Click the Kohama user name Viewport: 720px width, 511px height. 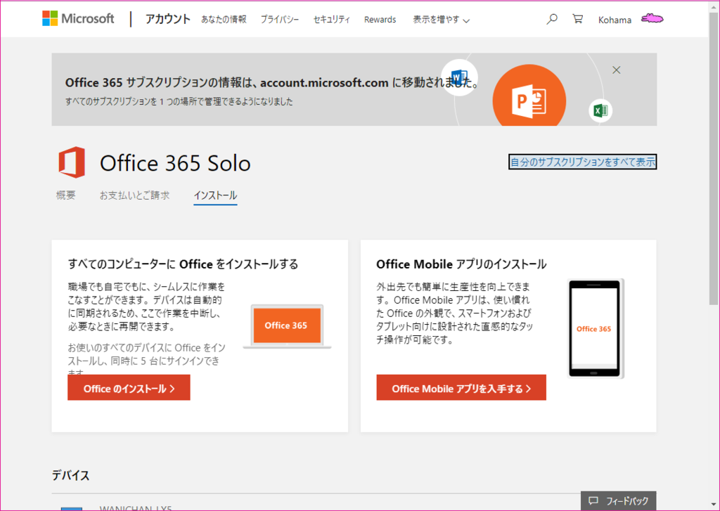pos(615,20)
